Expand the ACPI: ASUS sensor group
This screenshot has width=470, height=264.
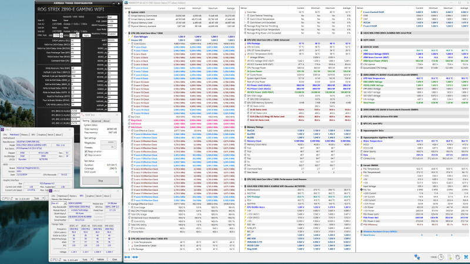coord(358,40)
